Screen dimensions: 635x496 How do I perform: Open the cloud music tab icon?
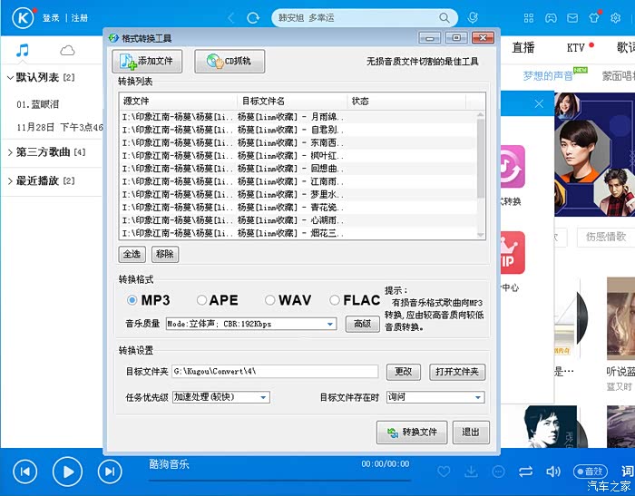pyautogui.click(x=67, y=51)
